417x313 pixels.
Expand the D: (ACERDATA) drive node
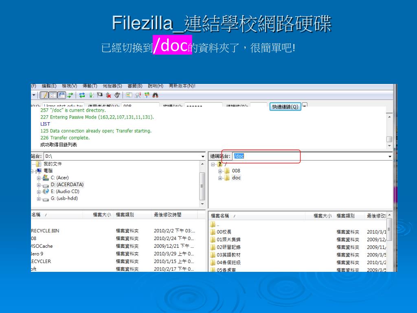39,185
